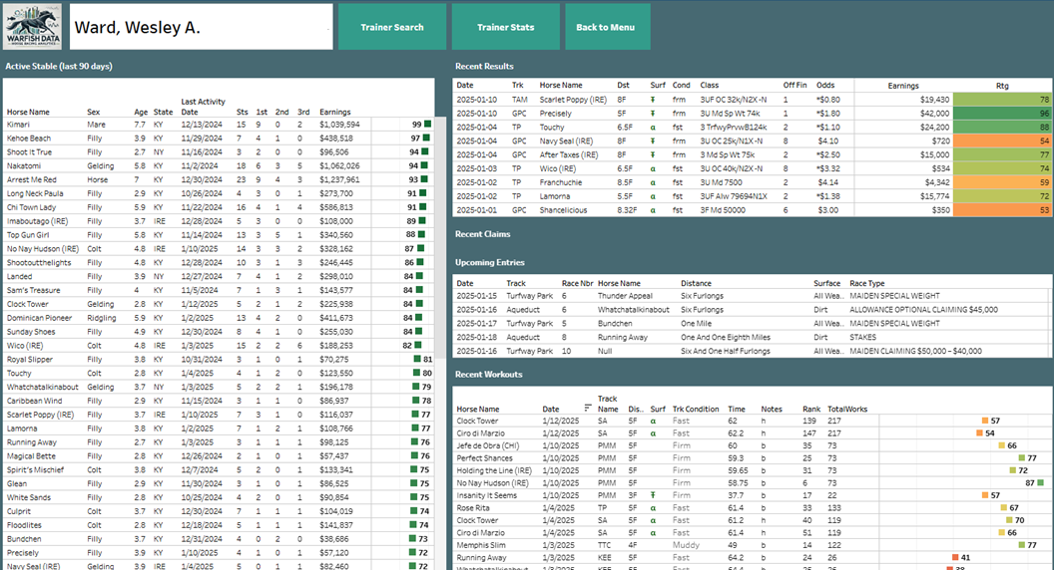This screenshot has width=1054, height=570.
Task: Click the orange Rtg 53 cell for Shancelicious
Action: pos(1002,210)
